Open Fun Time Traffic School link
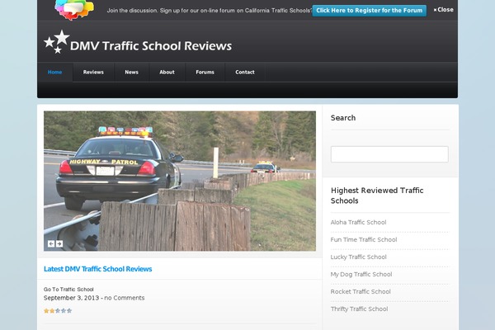The width and height of the screenshot is (495, 330). coord(364,240)
